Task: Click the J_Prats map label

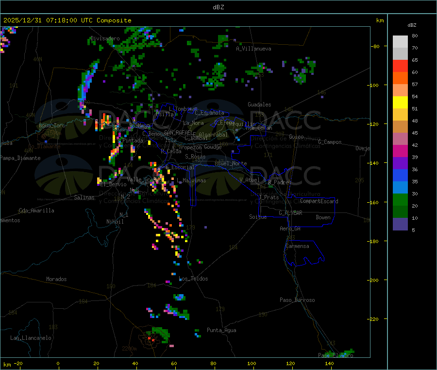Action: [x=269, y=197]
